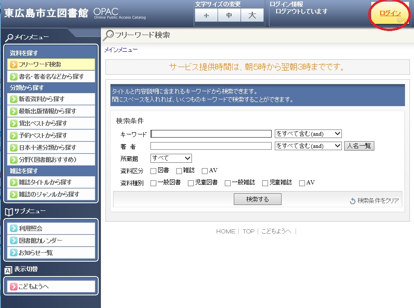This screenshot has width=414, height=308.
Task: Open 利用照会 in sub menu
Action: click(x=51, y=228)
